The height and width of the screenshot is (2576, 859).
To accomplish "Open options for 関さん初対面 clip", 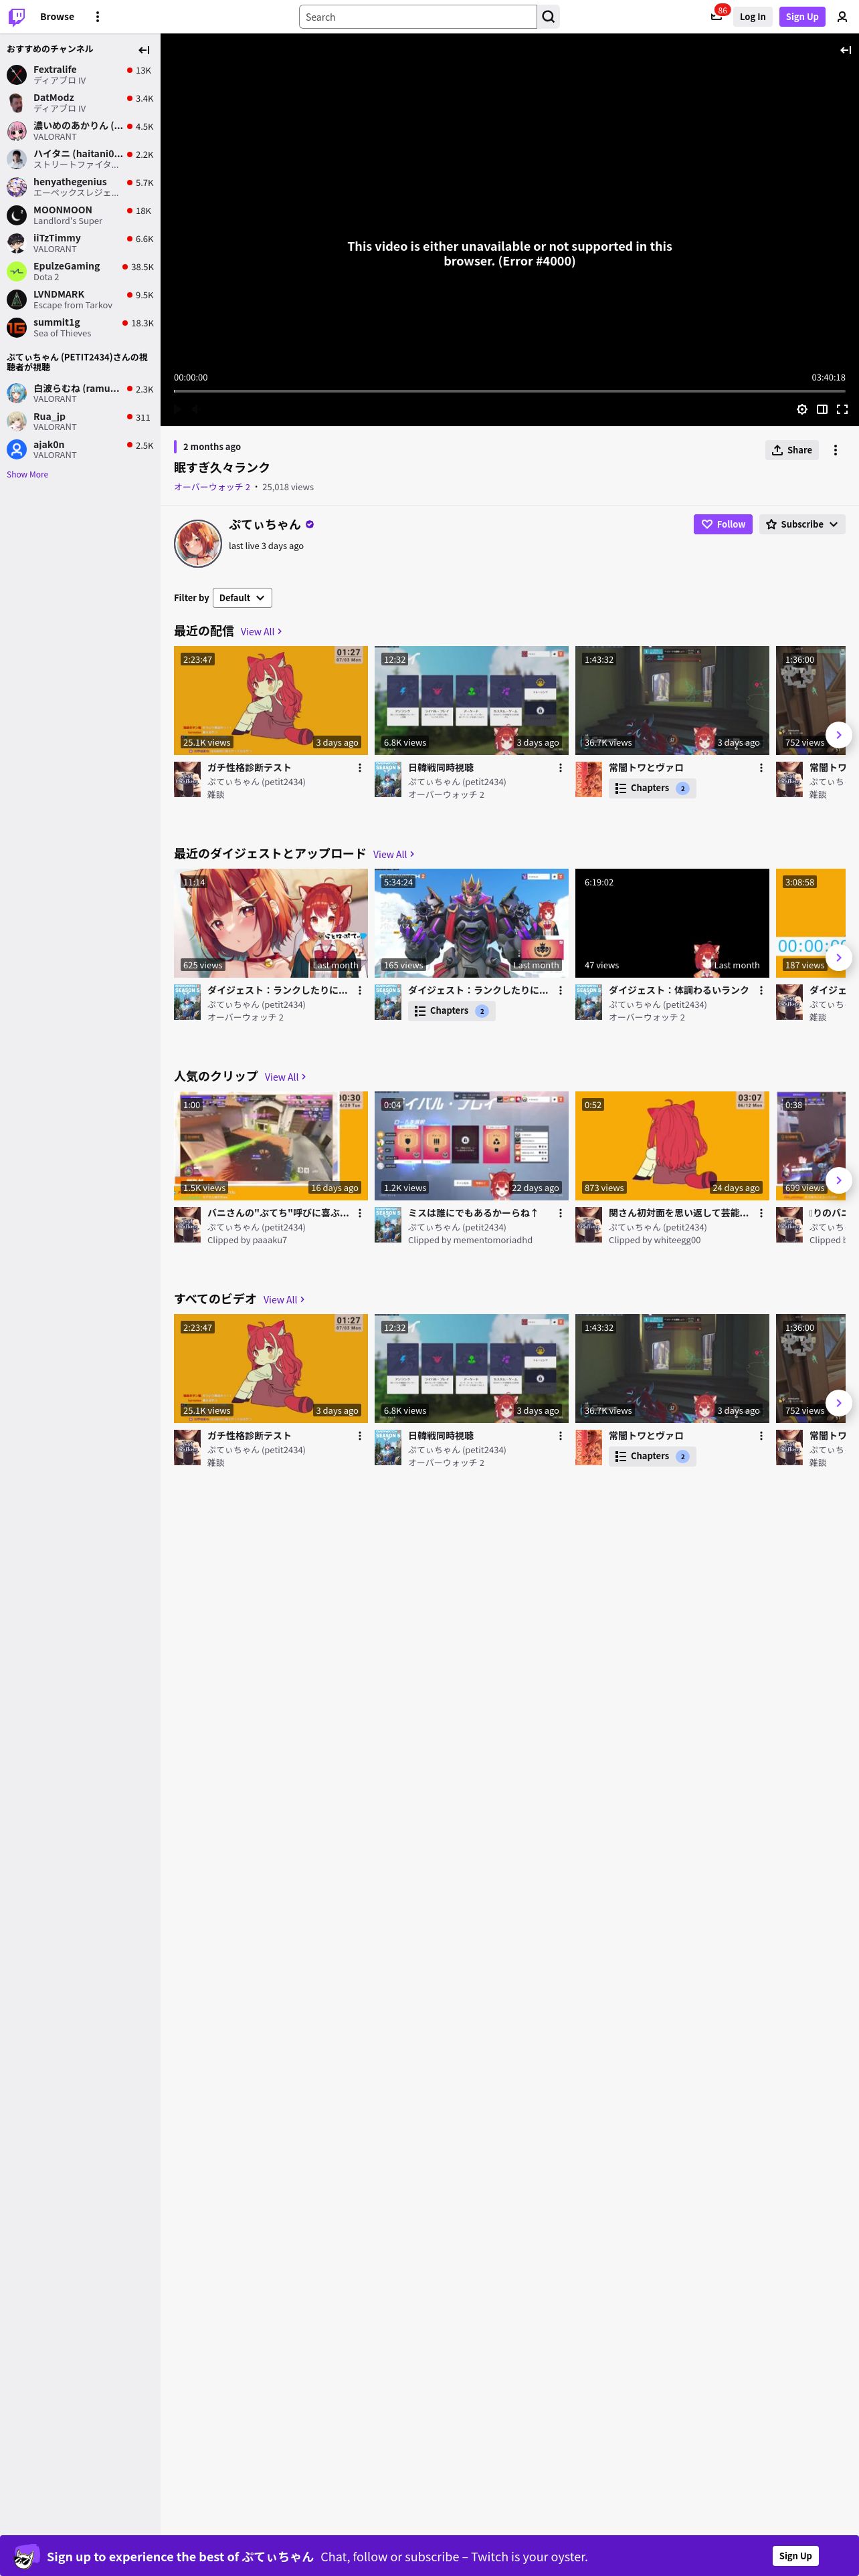I will pos(761,1213).
